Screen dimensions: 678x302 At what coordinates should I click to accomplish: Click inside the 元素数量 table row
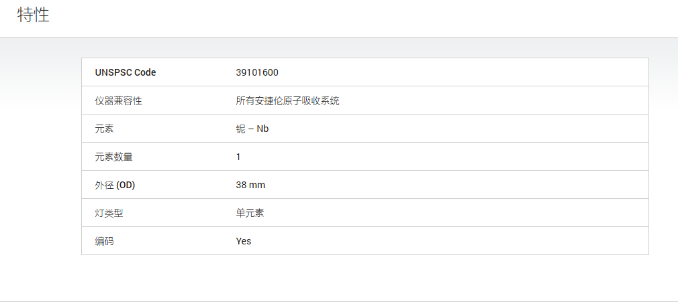pos(365,157)
